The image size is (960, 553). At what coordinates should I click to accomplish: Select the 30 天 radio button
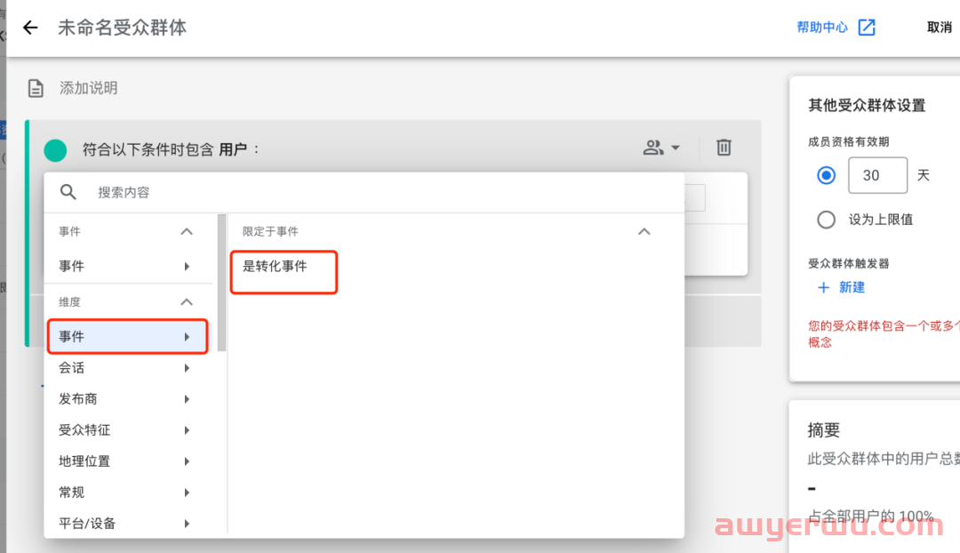[826, 176]
